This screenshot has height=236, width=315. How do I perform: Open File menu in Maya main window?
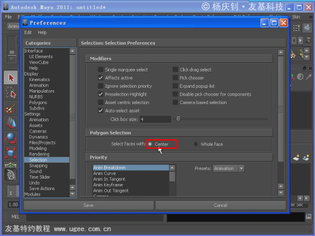pyautogui.click(x=8, y=17)
